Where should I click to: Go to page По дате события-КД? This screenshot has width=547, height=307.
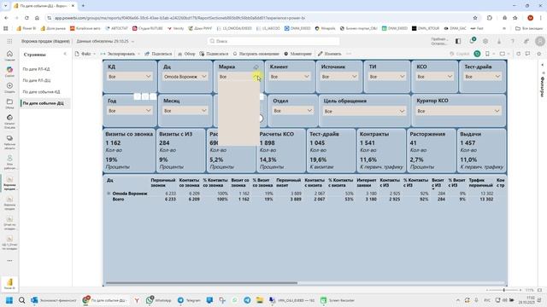(x=42, y=92)
